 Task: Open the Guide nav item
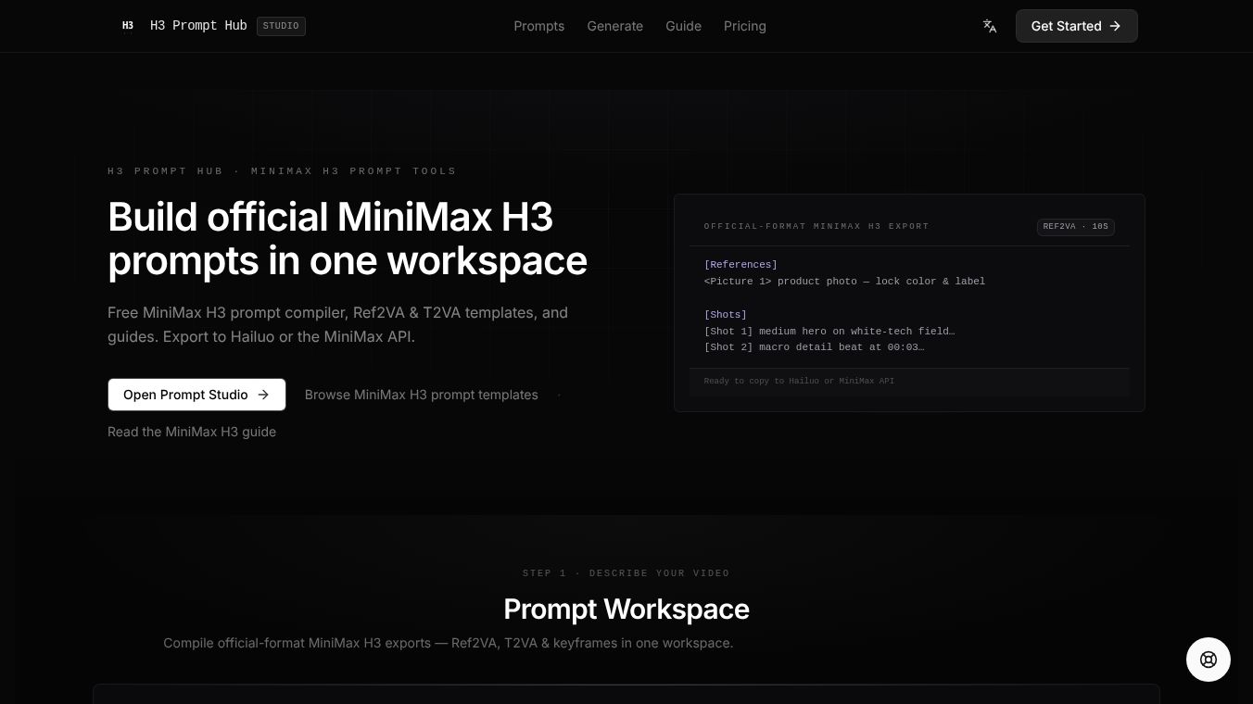(683, 26)
